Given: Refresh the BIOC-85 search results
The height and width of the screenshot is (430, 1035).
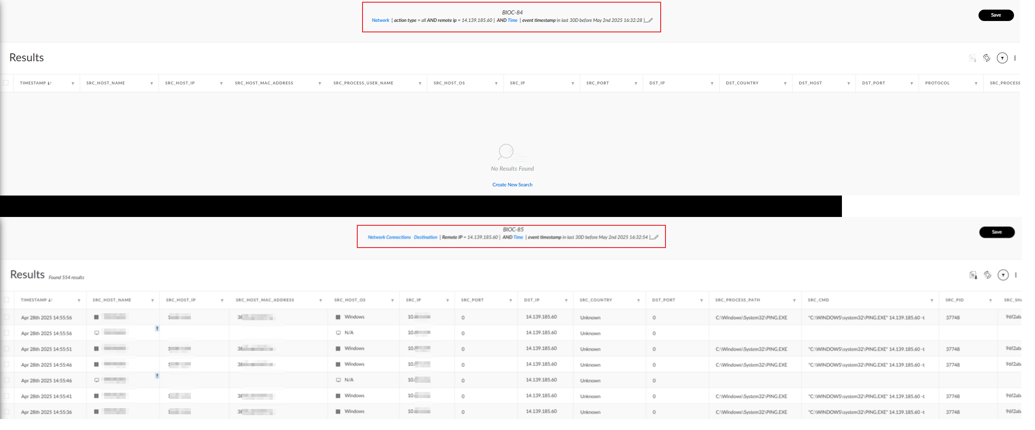Looking at the screenshot, I should 988,275.
